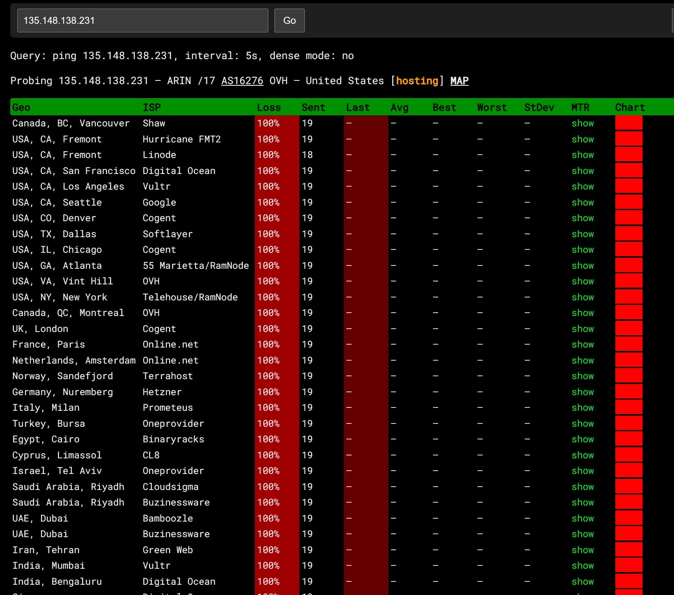Show MTR for the San Francisco row

[583, 171]
